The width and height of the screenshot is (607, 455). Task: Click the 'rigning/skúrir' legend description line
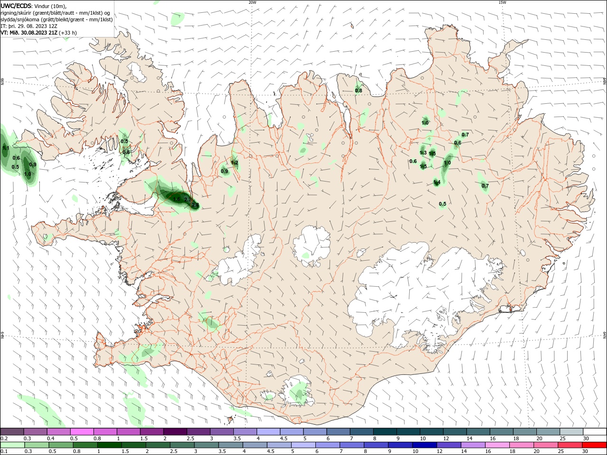click(x=55, y=13)
